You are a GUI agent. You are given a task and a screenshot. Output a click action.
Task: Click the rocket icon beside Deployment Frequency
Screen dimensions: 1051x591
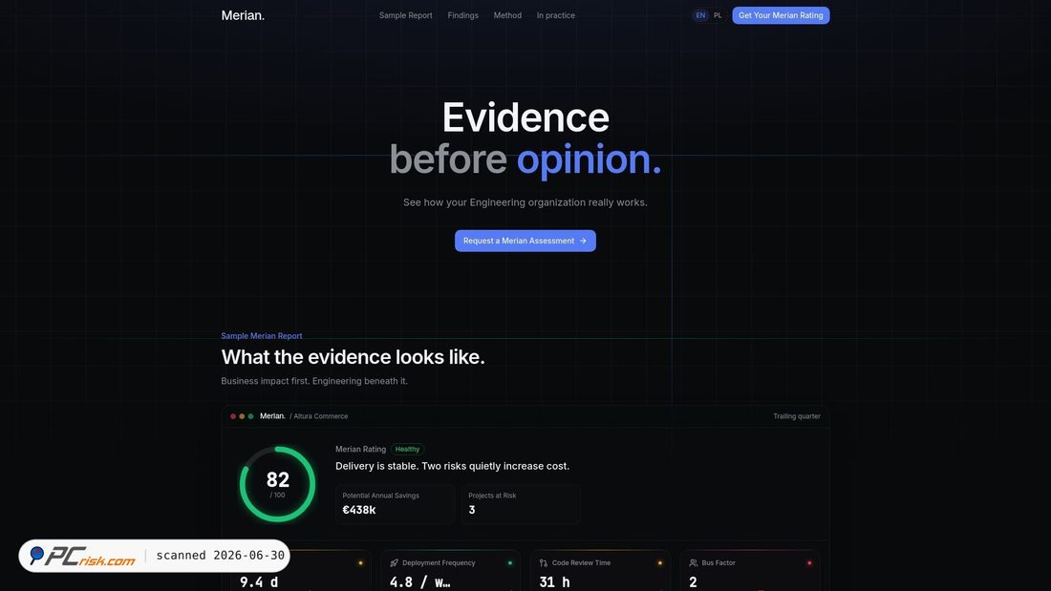click(x=394, y=563)
